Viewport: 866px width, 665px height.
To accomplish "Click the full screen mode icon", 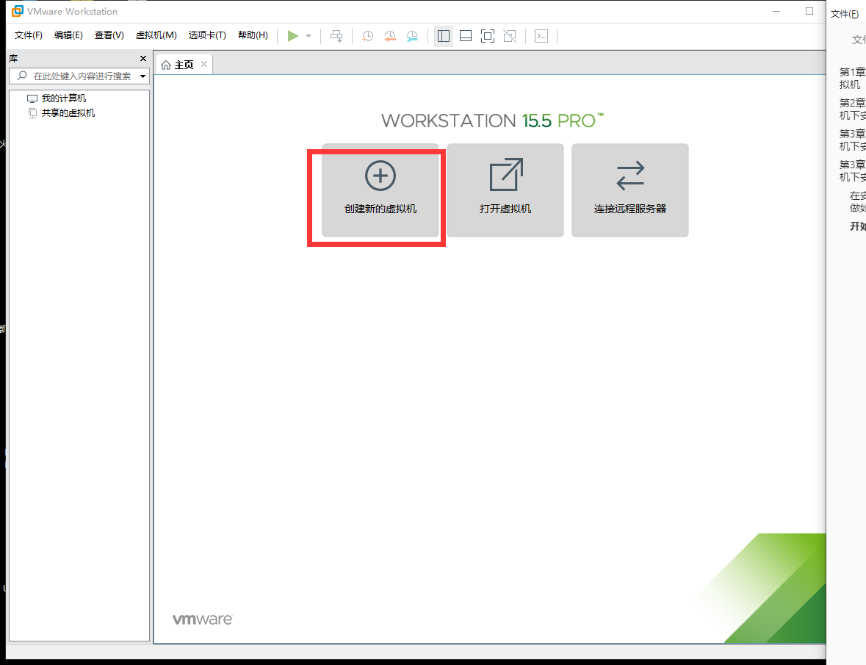I will point(488,37).
